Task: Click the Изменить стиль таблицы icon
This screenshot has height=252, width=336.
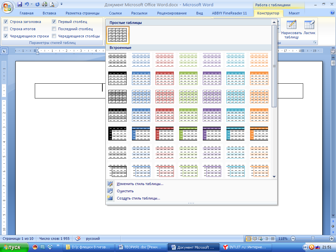Action: click(x=110, y=184)
